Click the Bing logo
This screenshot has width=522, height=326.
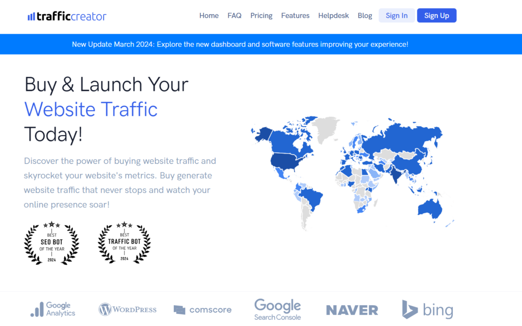[428, 309]
